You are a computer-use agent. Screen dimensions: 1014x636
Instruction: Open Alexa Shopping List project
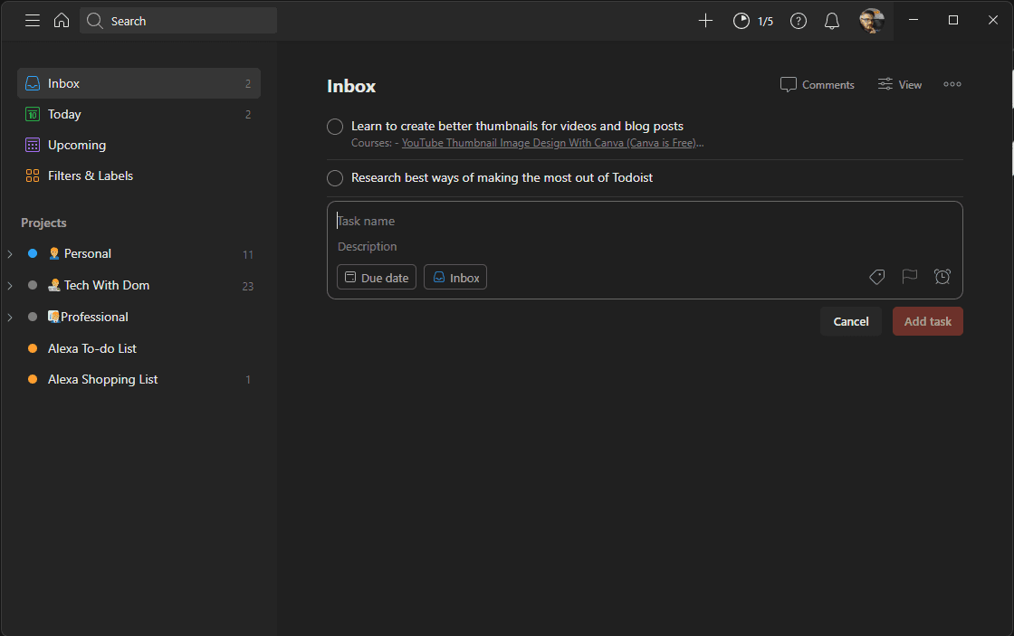pos(139,379)
